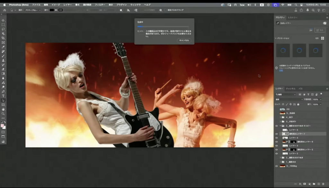
Task: Switch to the チャンネル tab
Action: [x=290, y=89]
